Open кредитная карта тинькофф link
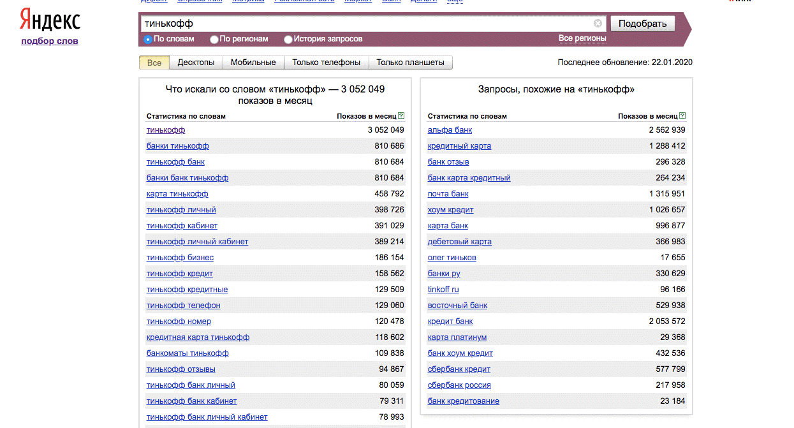794x428 pixels. (198, 337)
